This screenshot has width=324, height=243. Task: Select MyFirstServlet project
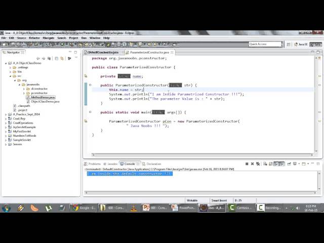click(19, 132)
